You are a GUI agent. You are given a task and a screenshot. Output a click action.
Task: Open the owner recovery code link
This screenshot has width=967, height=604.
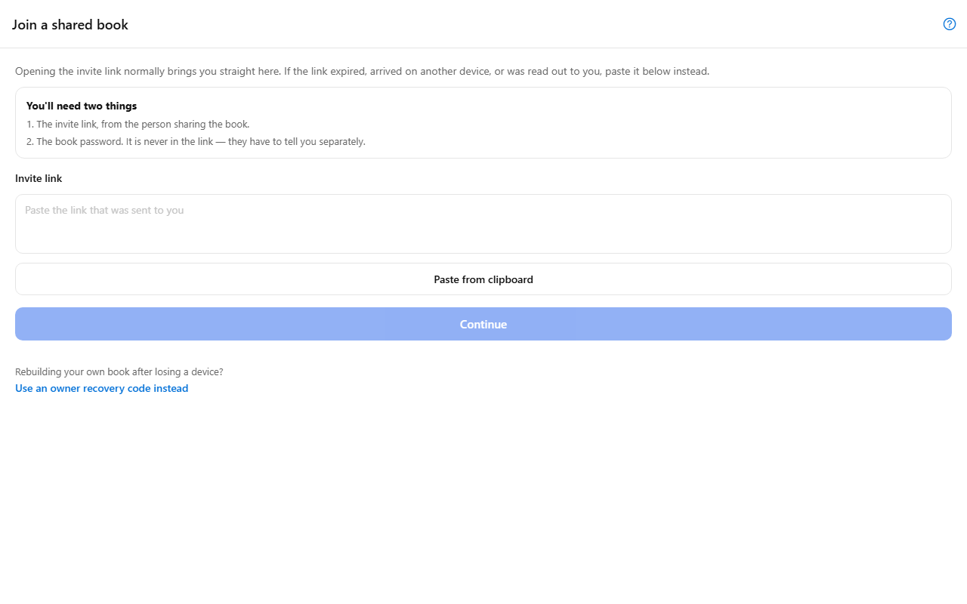point(102,388)
